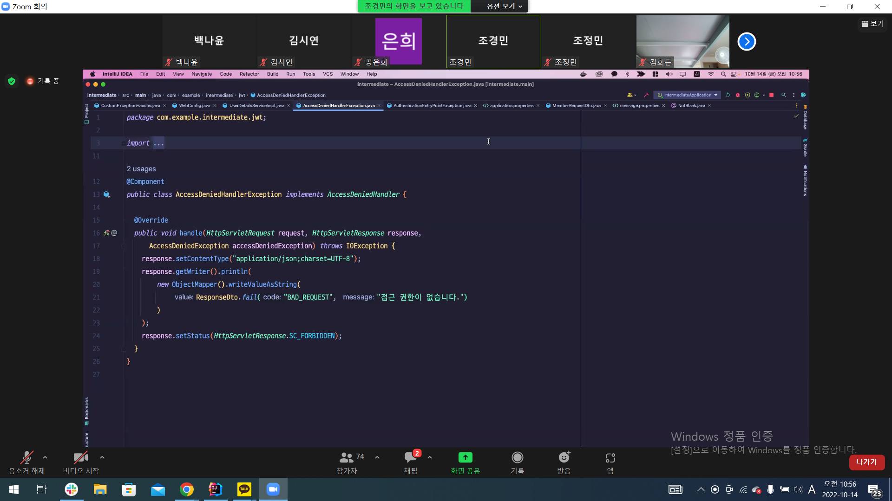Expand the participants options arrow
892x501 pixels.
pos(377,457)
